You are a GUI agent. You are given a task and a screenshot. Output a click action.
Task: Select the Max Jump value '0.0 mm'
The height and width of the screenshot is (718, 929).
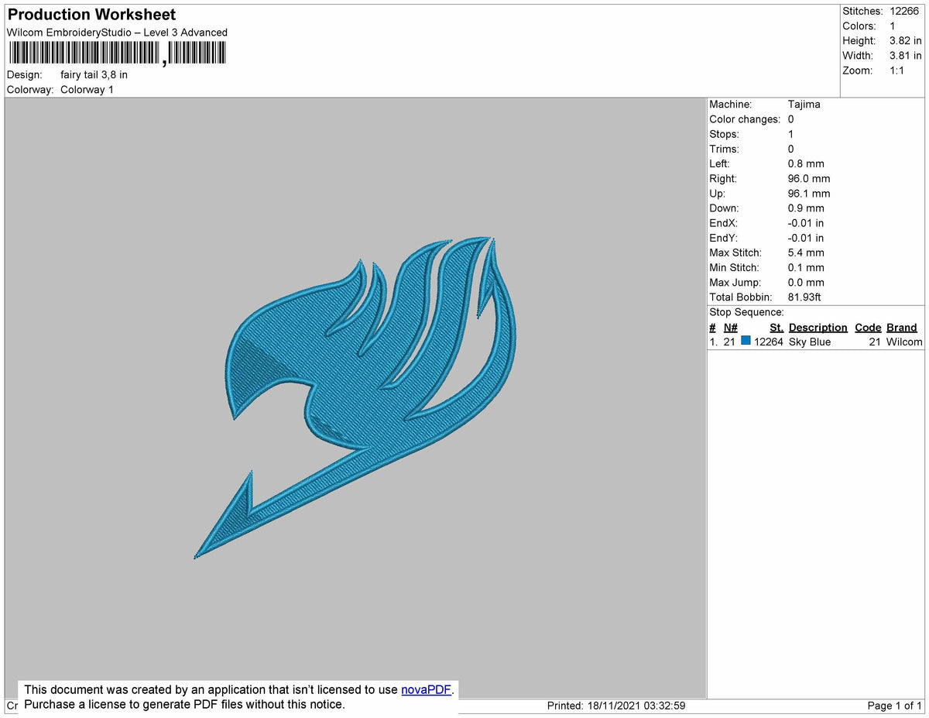805,283
